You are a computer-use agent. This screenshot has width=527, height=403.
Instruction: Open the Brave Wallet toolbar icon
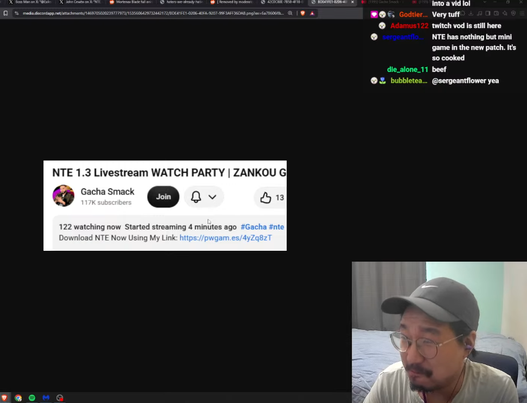tap(496, 14)
